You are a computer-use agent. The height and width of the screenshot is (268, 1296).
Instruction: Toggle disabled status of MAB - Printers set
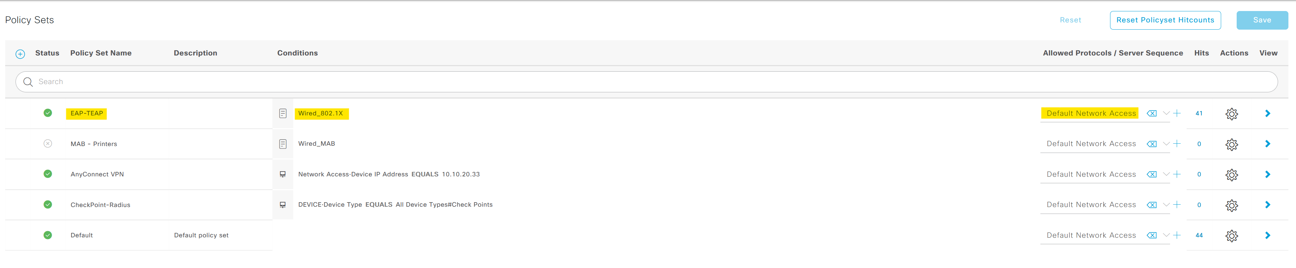[48, 144]
